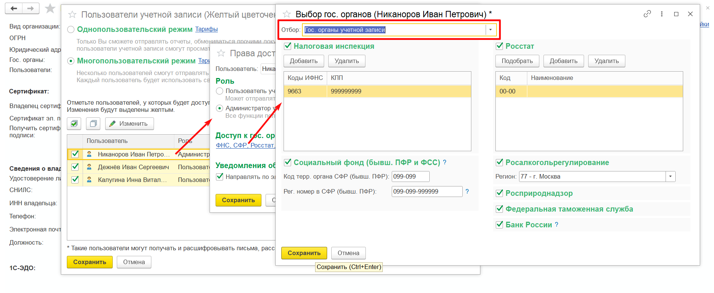Click Удалить under Налоговая инспекция
The image size is (714, 293).
[347, 61]
